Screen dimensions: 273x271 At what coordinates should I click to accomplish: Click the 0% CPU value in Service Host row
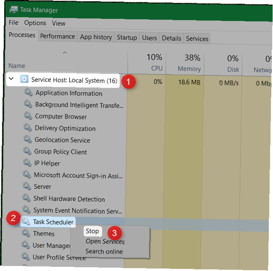[x=158, y=82]
